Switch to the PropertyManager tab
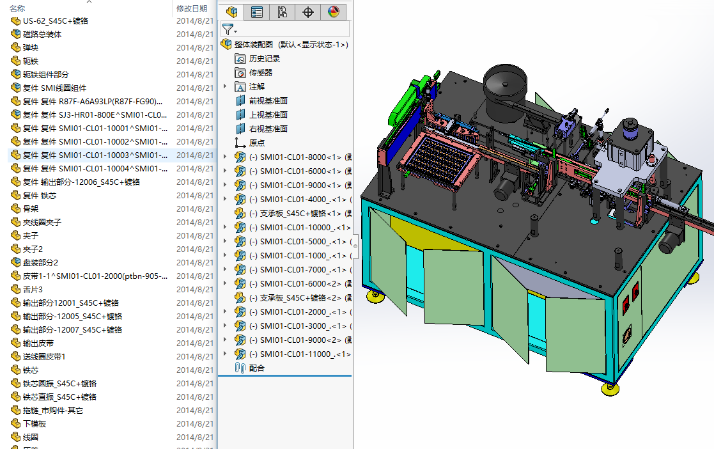714x449 pixels. point(257,12)
